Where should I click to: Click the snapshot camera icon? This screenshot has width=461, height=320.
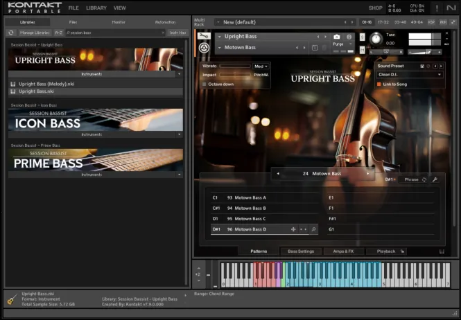[x=337, y=37]
